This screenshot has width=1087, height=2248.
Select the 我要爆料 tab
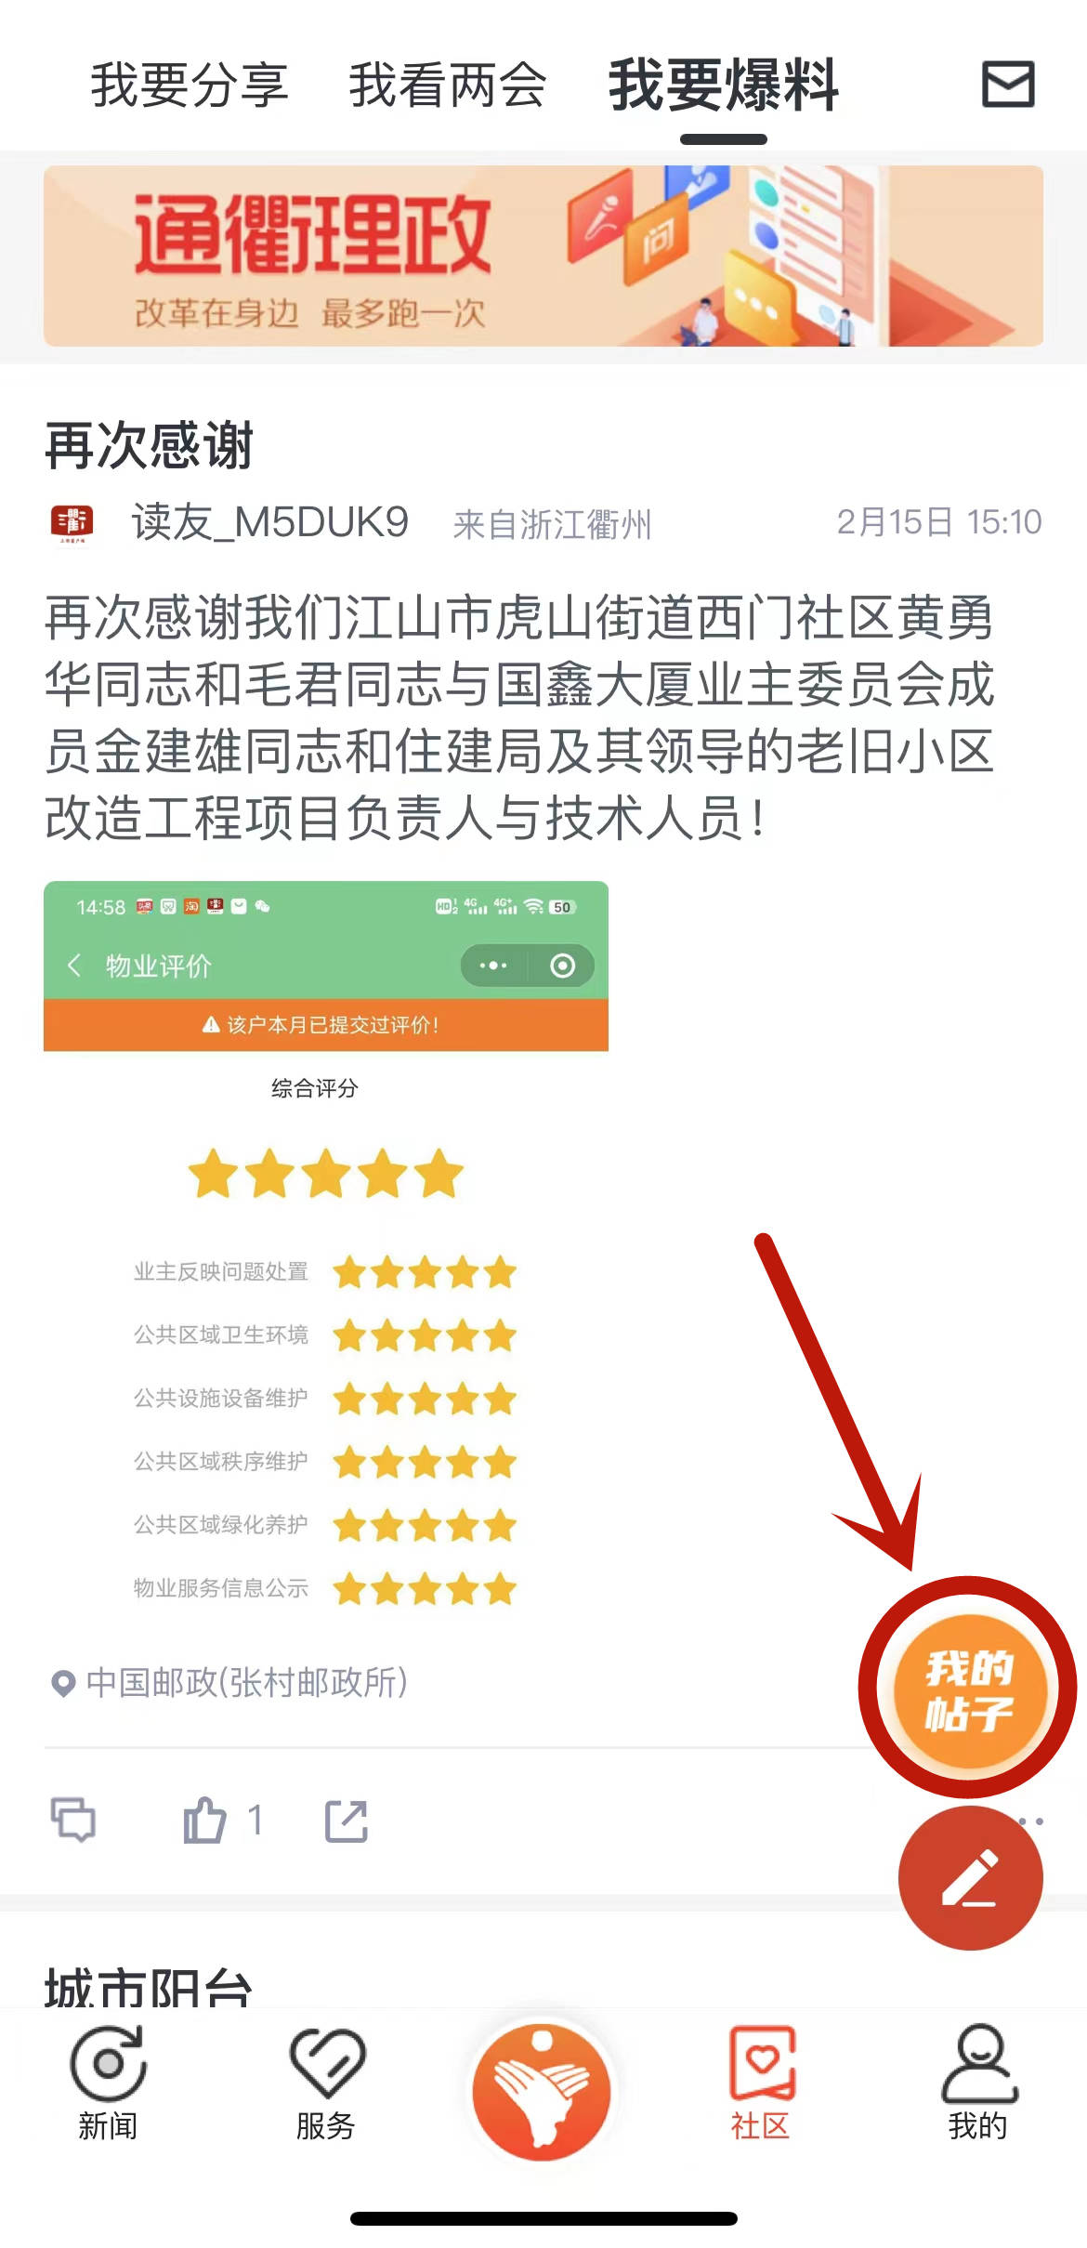coord(724,85)
